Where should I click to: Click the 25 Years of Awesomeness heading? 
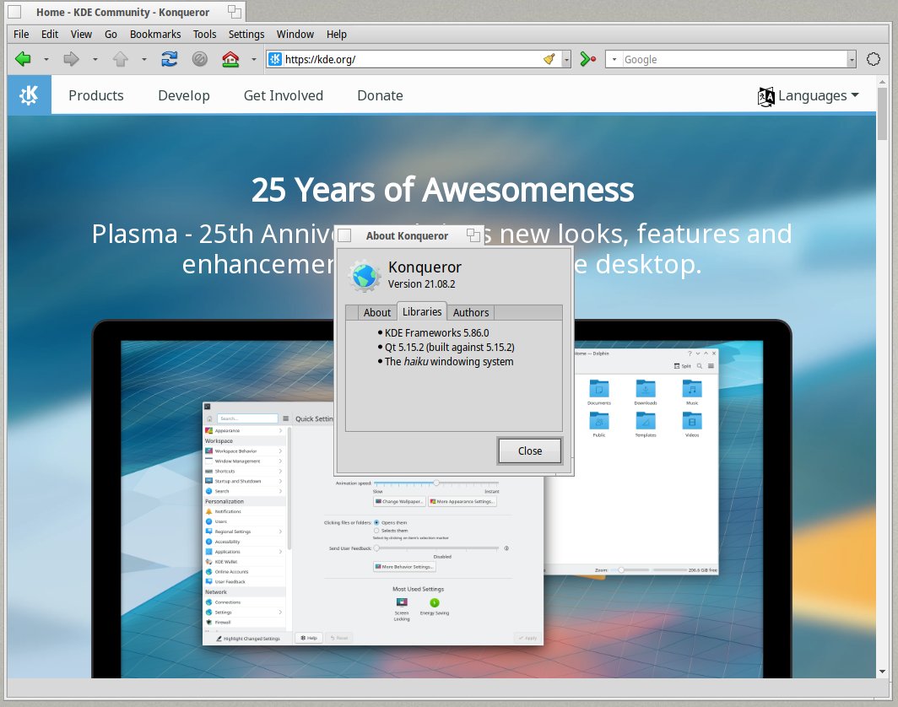coord(443,190)
